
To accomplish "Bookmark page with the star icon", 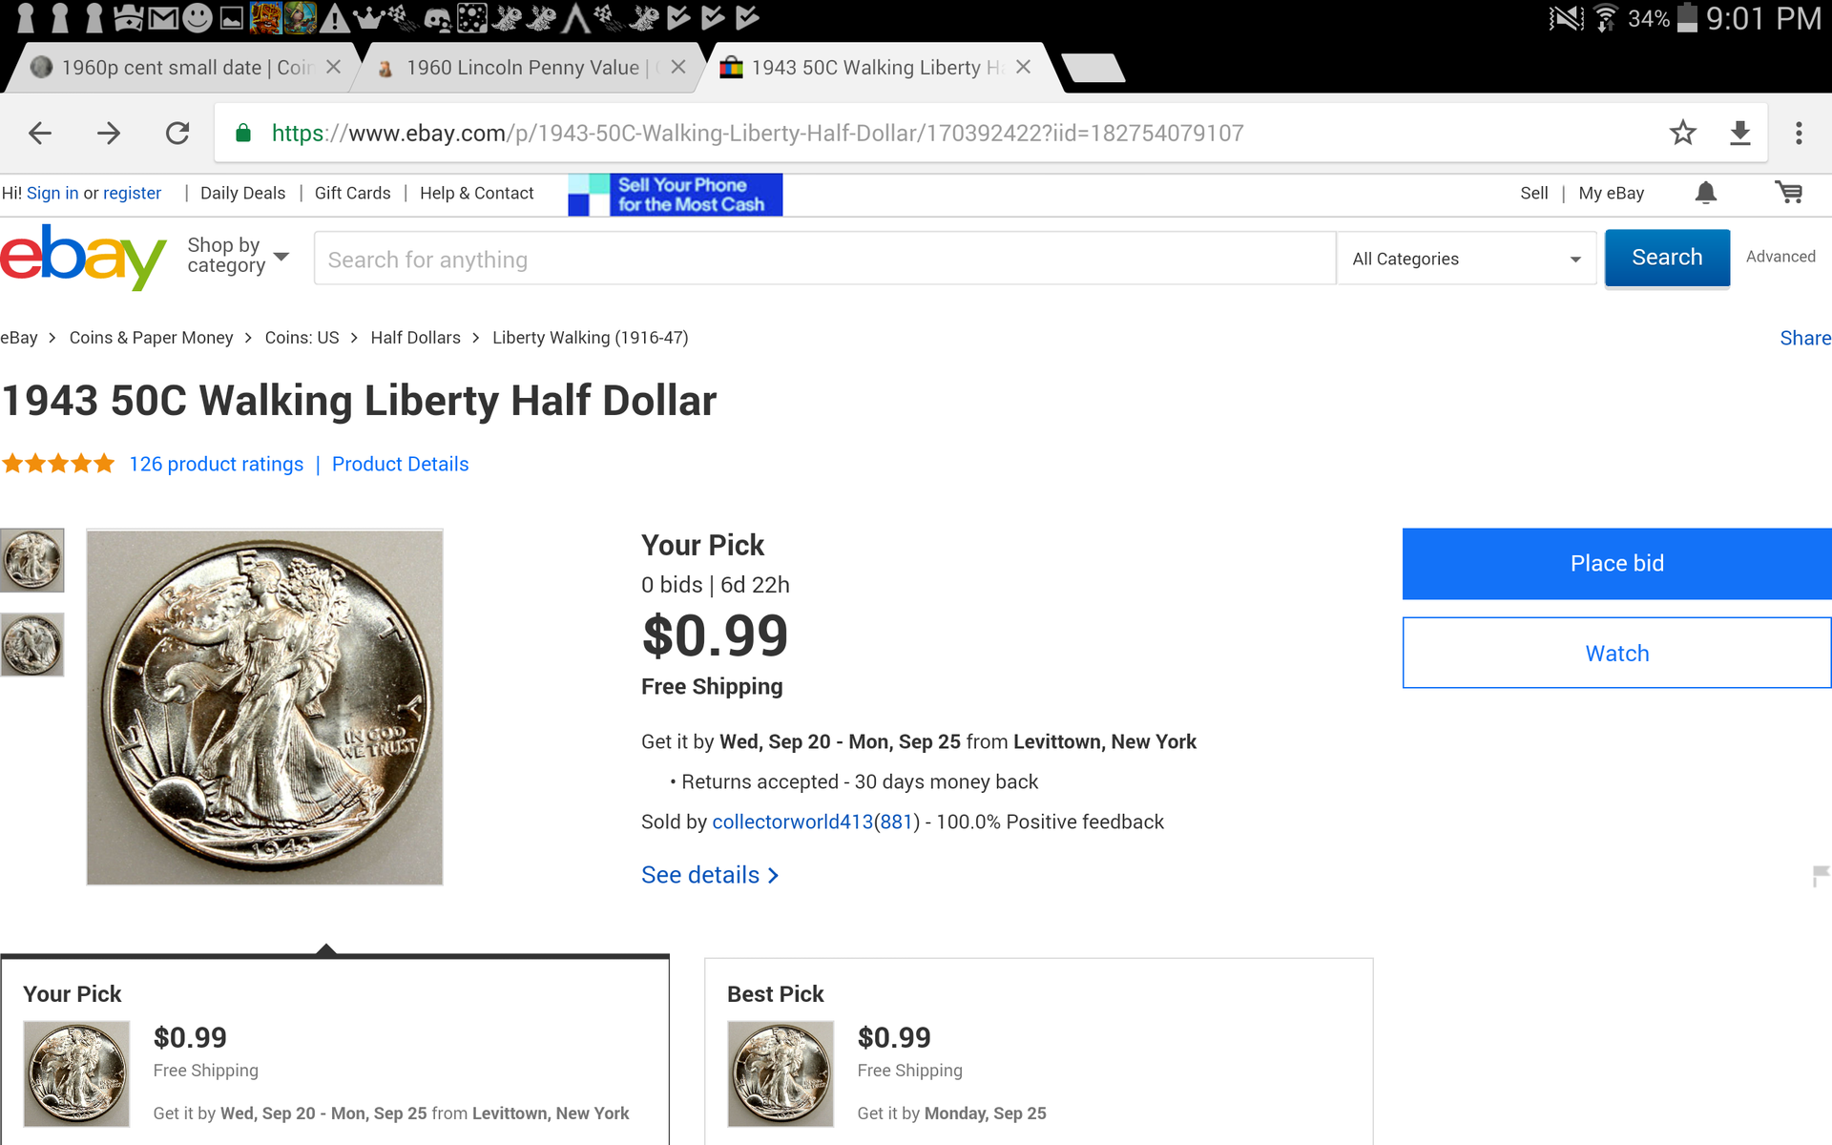I will click(1683, 133).
